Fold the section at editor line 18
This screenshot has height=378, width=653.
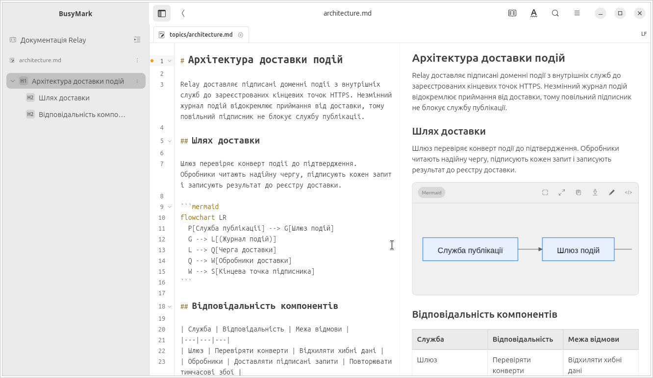170,307
